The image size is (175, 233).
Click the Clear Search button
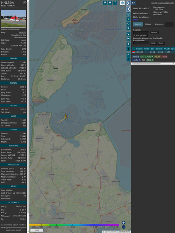(141, 35)
